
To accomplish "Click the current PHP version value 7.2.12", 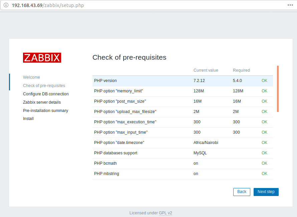I will click(199, 81).
